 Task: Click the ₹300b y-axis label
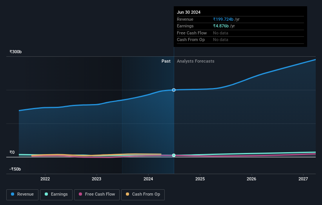(15, 52)
